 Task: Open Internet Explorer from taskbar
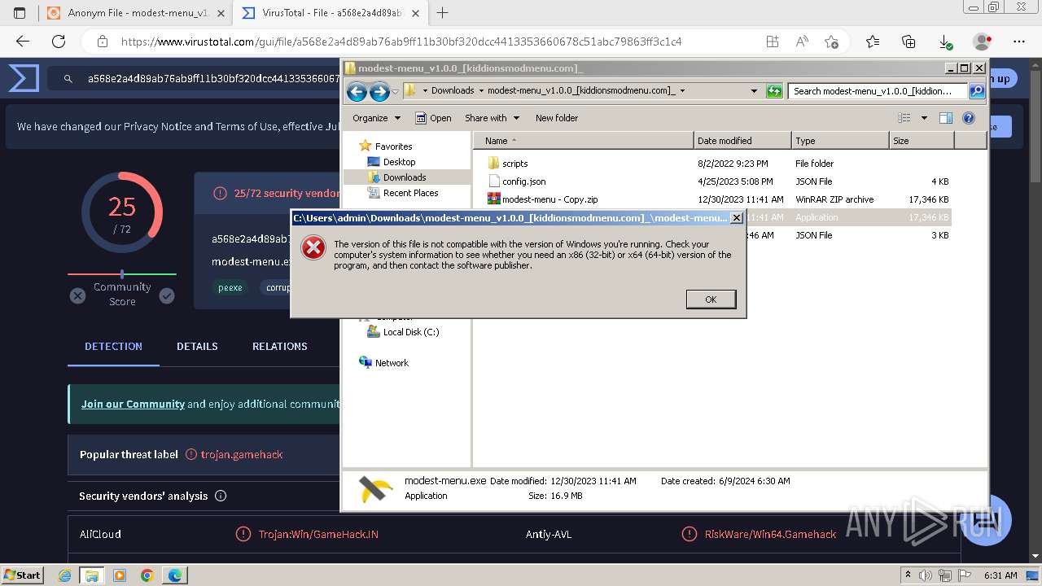click(x=65, y=575)
